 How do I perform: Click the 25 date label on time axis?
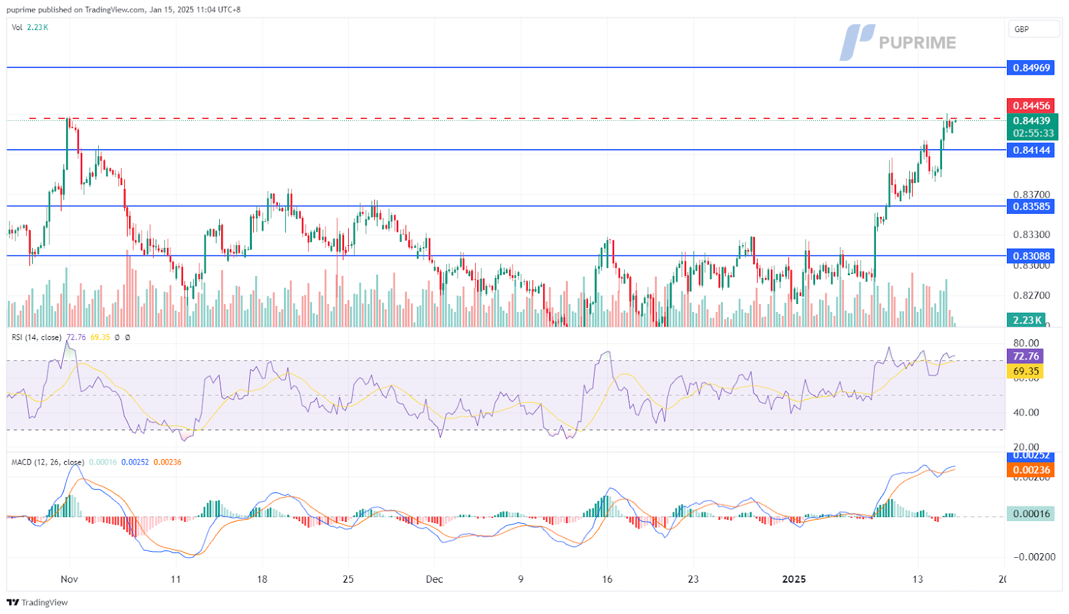point(348,579)
